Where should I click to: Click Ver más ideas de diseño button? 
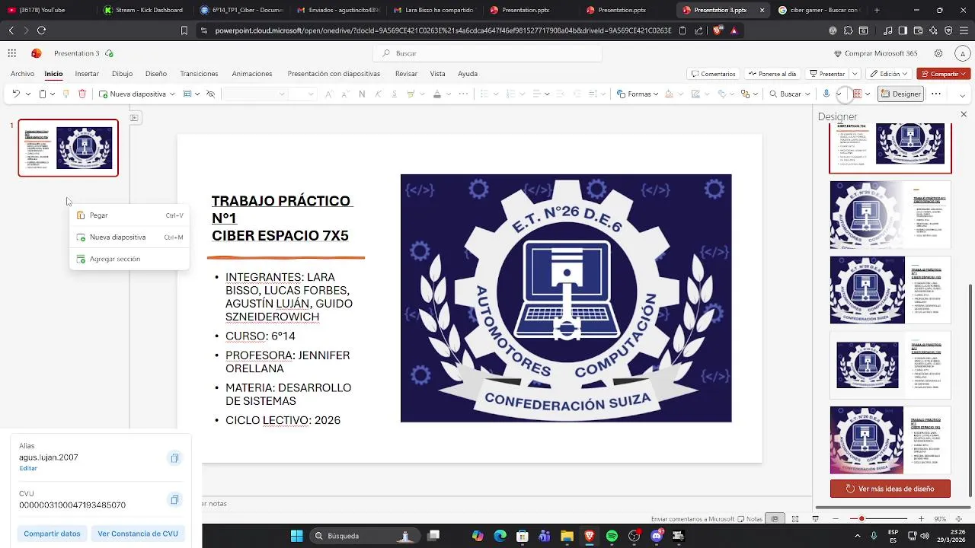(890, 489)
